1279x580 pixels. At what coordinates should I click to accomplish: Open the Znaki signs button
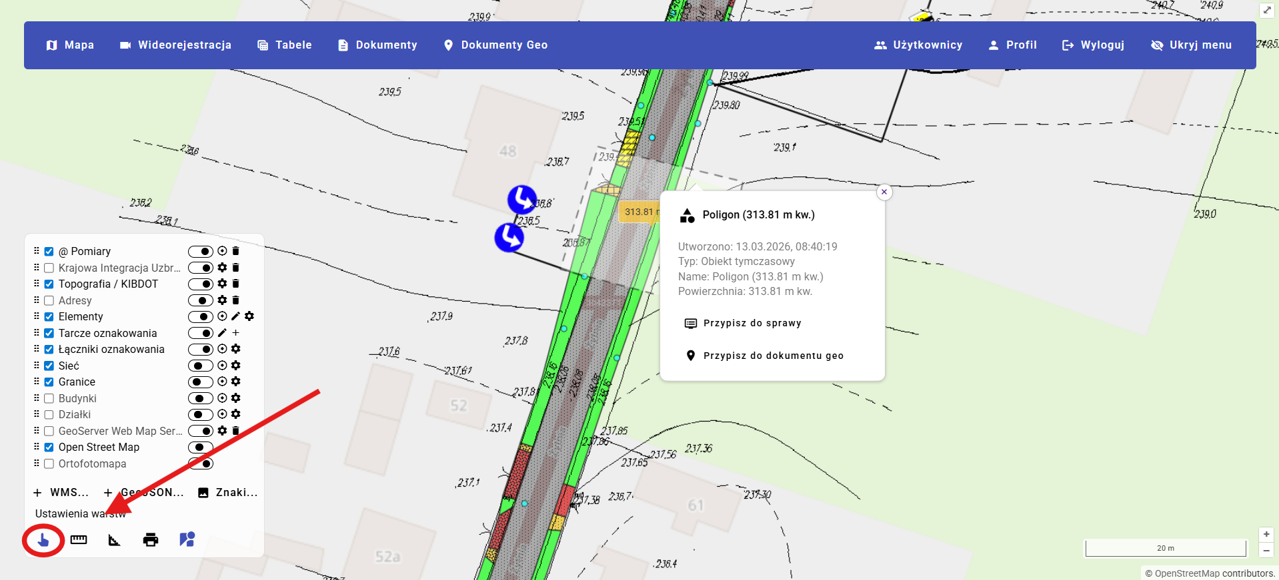(x=227, y=493)
